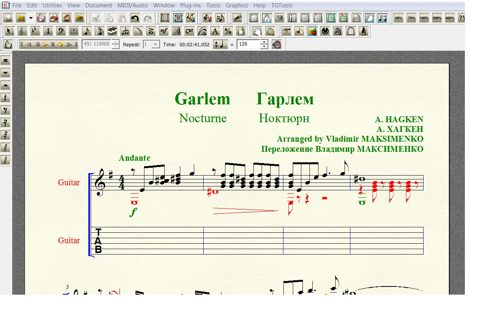Viewport: 496px width, 318px height.
Task: Open the Graphics menu
Action: tap(237, 5)
